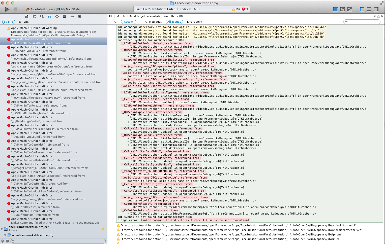Toggle show only errors filter

coord(7,241)
